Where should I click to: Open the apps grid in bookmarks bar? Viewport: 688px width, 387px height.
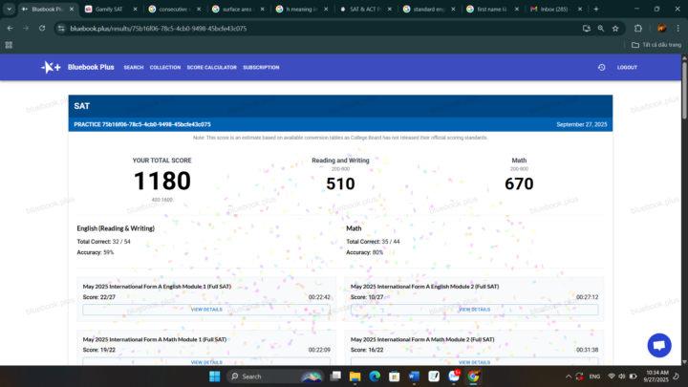tap(9, 45)
